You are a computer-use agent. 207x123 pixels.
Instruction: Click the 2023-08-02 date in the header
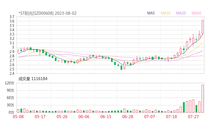click(66, 13)
